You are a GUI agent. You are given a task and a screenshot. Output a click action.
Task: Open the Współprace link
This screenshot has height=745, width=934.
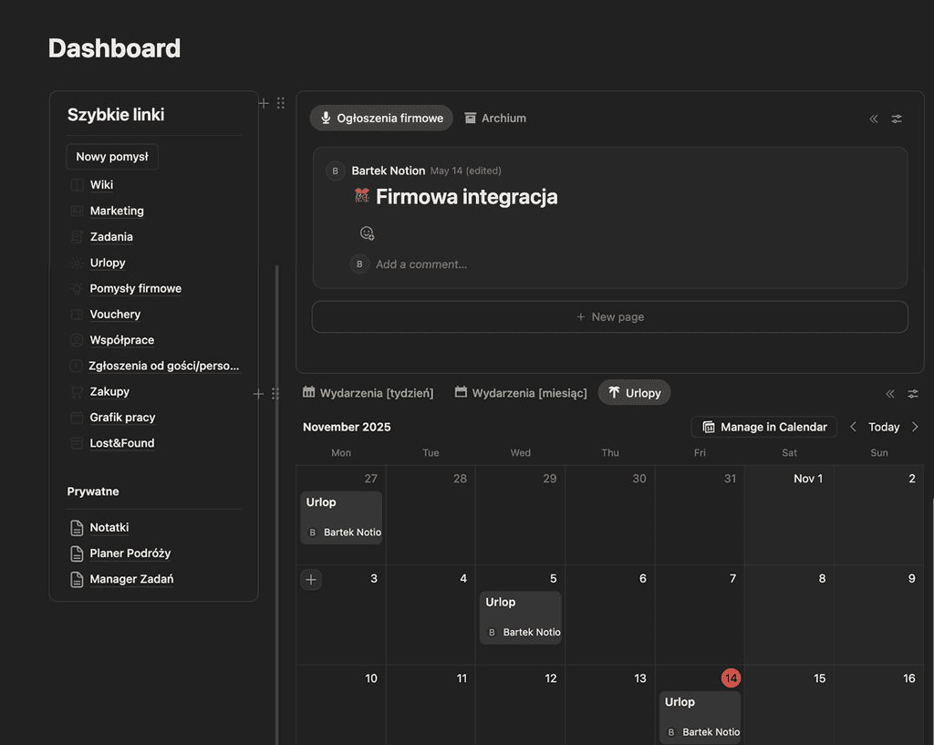tap(122, 340)
